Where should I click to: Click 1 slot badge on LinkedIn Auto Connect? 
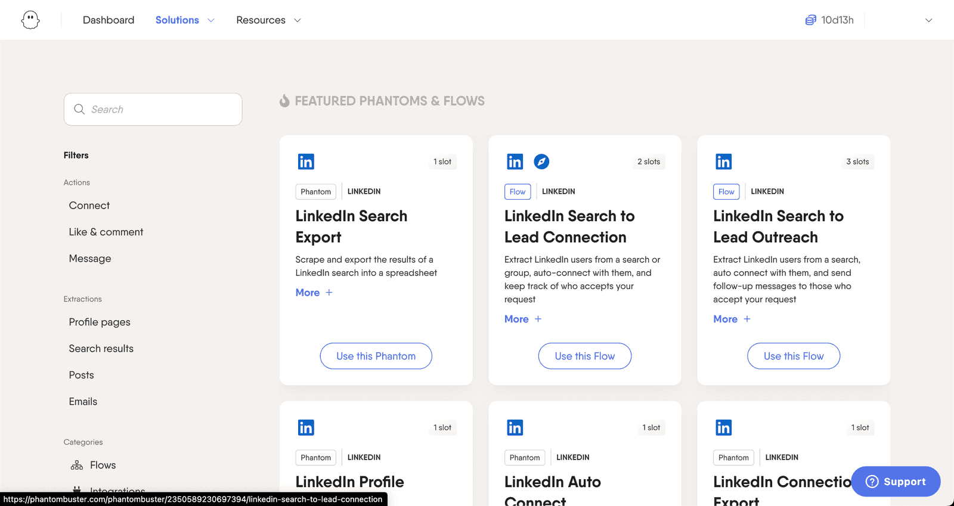point(651,427)
